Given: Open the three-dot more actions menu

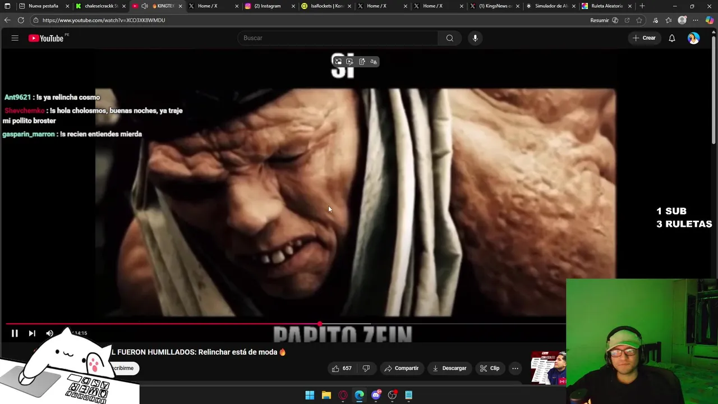Looking at the screenshot, I should (x=515, y=368).
